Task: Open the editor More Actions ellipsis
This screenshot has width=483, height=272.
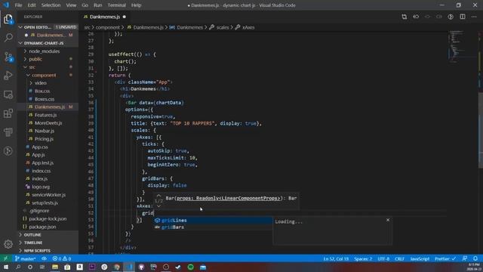Action: pos(474,17)
